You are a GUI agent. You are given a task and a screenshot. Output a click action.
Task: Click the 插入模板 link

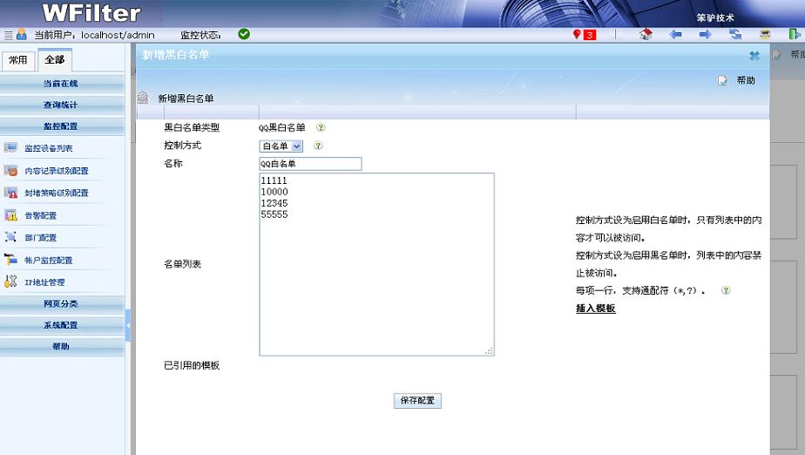[595, 309]
